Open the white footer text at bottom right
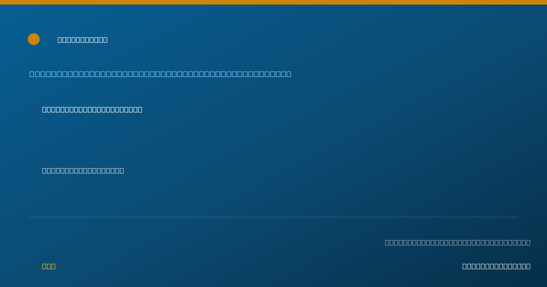Screen dimensions: 547x287 pos(496,266)
